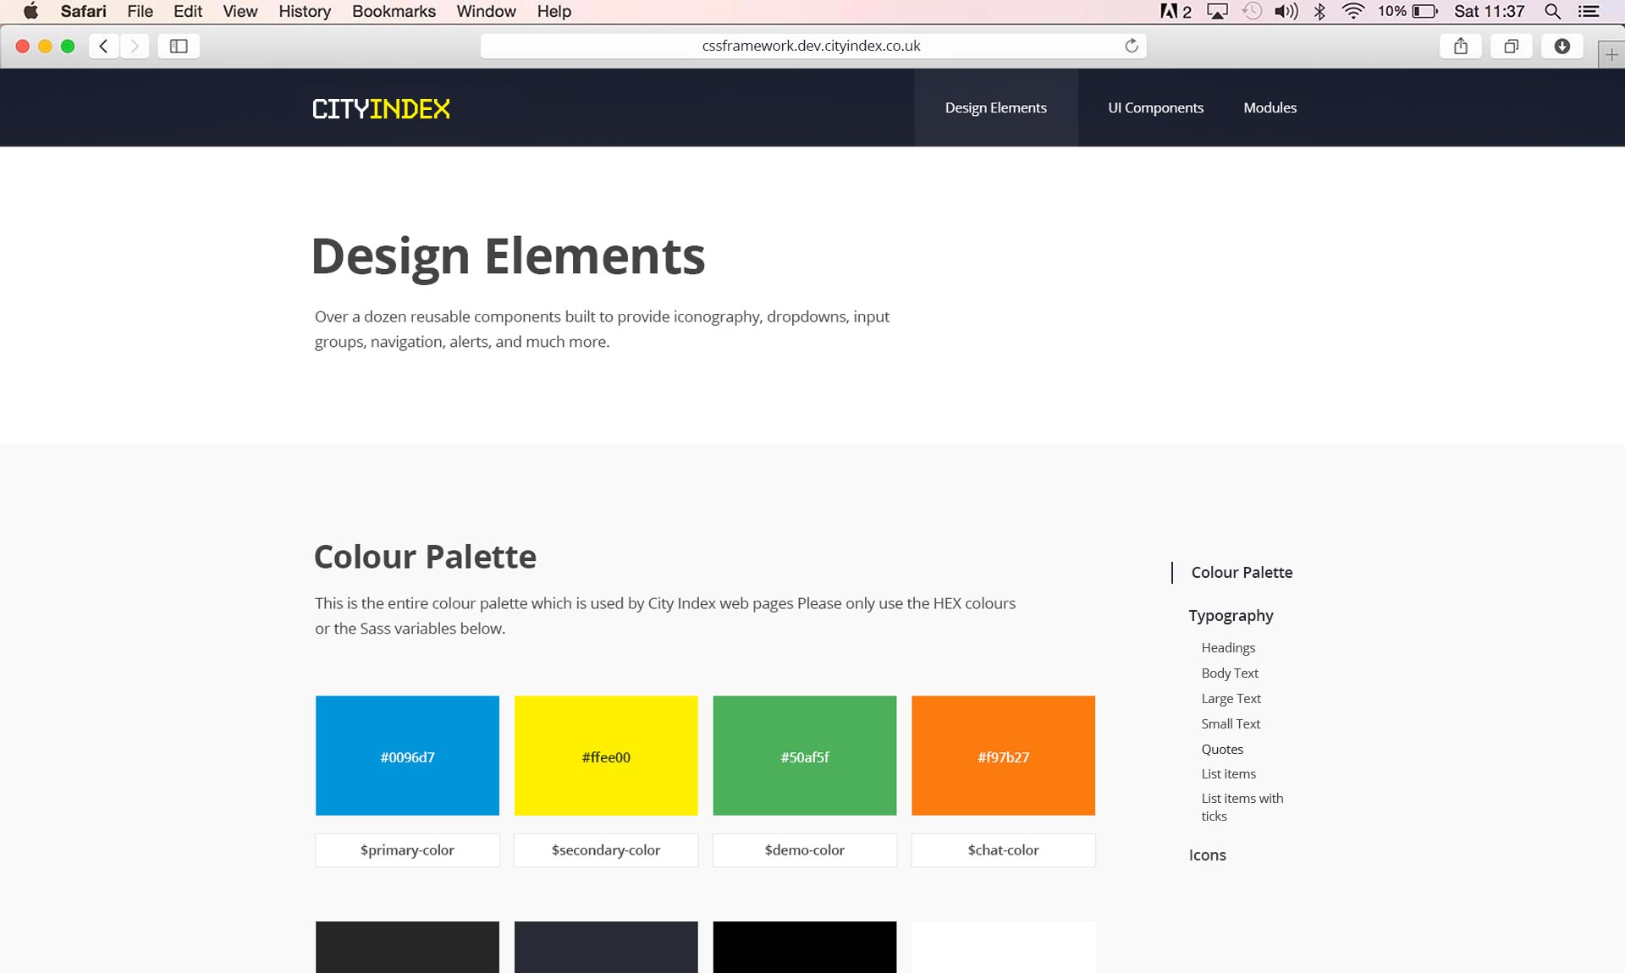Click the City Index logo

(381, 108)
